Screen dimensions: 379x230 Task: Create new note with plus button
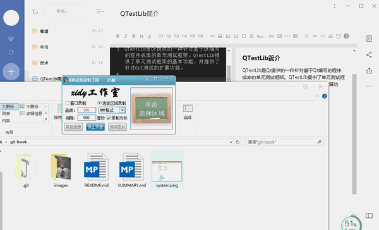point(11,72)
